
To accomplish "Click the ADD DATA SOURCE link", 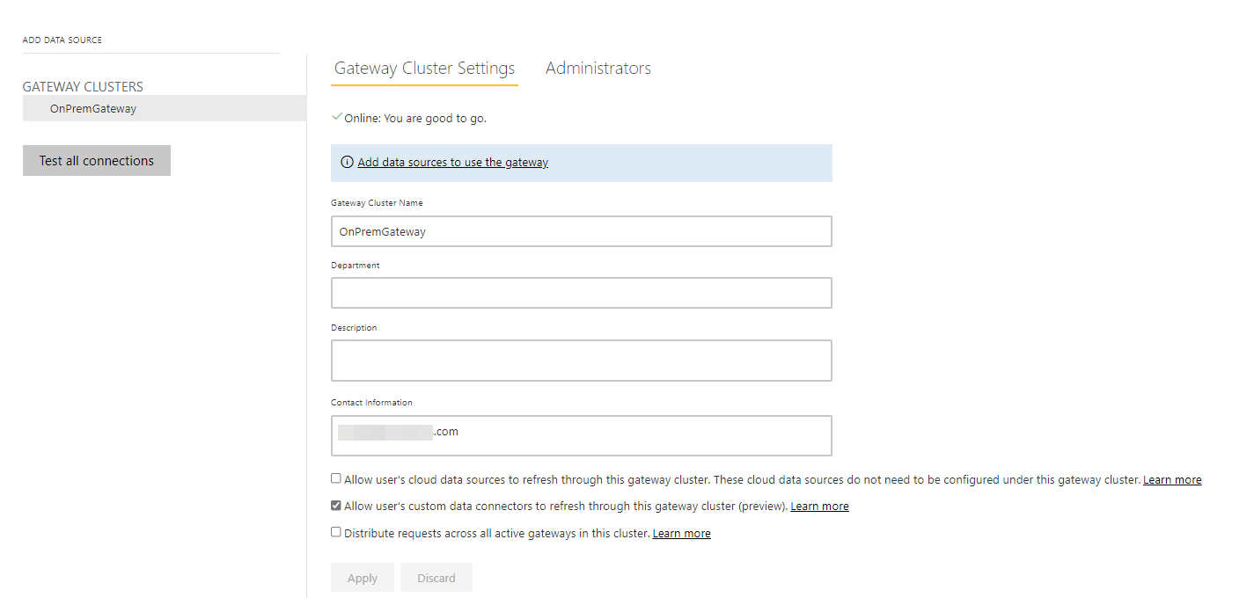I will click(62, 40).
